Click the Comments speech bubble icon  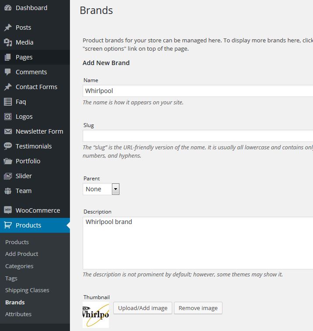[8, 72]
